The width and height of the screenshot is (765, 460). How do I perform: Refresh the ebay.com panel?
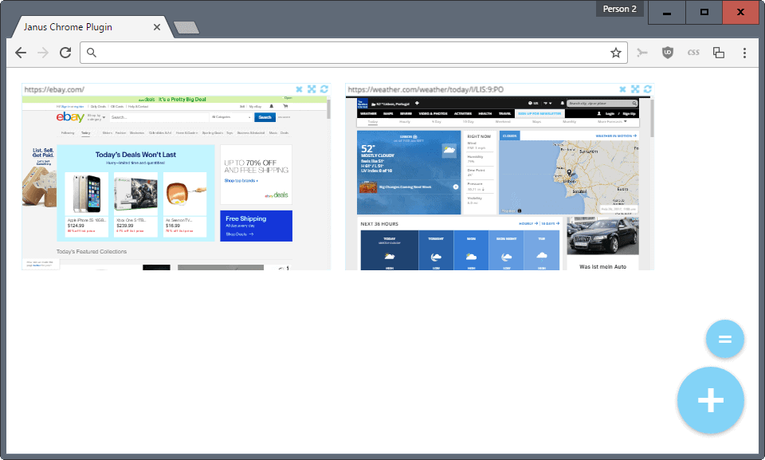(324, 89)
